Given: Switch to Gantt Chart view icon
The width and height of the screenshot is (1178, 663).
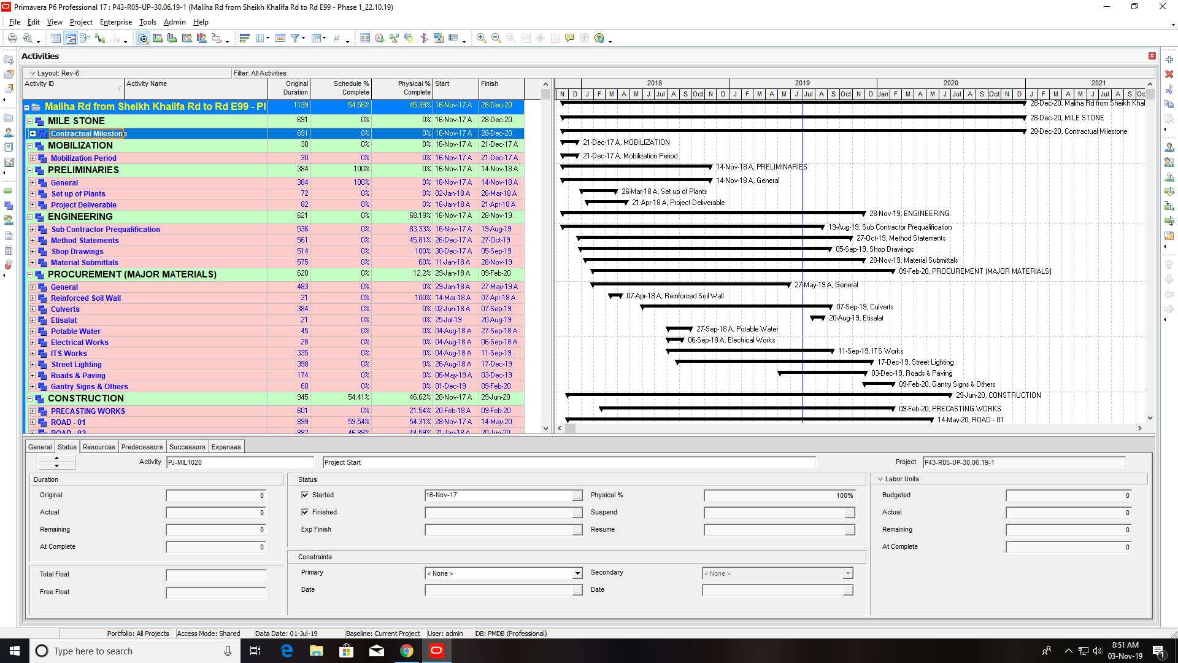Looking at the screenshot, I should point(71,38).
